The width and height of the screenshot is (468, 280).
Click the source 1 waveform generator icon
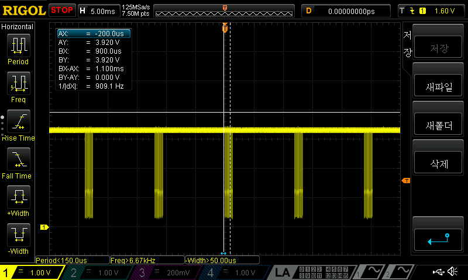(x=370, y=272)
